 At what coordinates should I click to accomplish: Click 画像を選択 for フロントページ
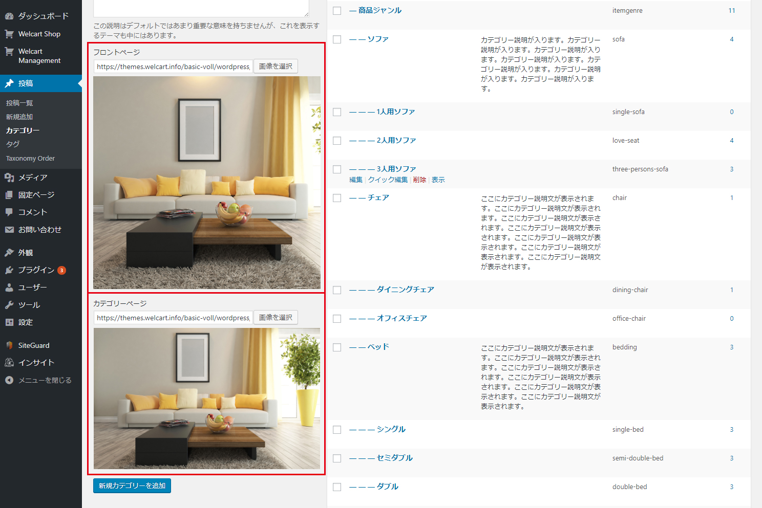coord(276,66)
